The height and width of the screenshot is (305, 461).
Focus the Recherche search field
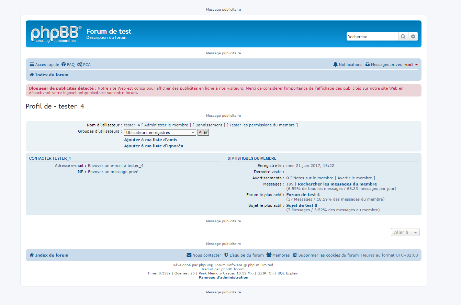click(x=372, y=37)
